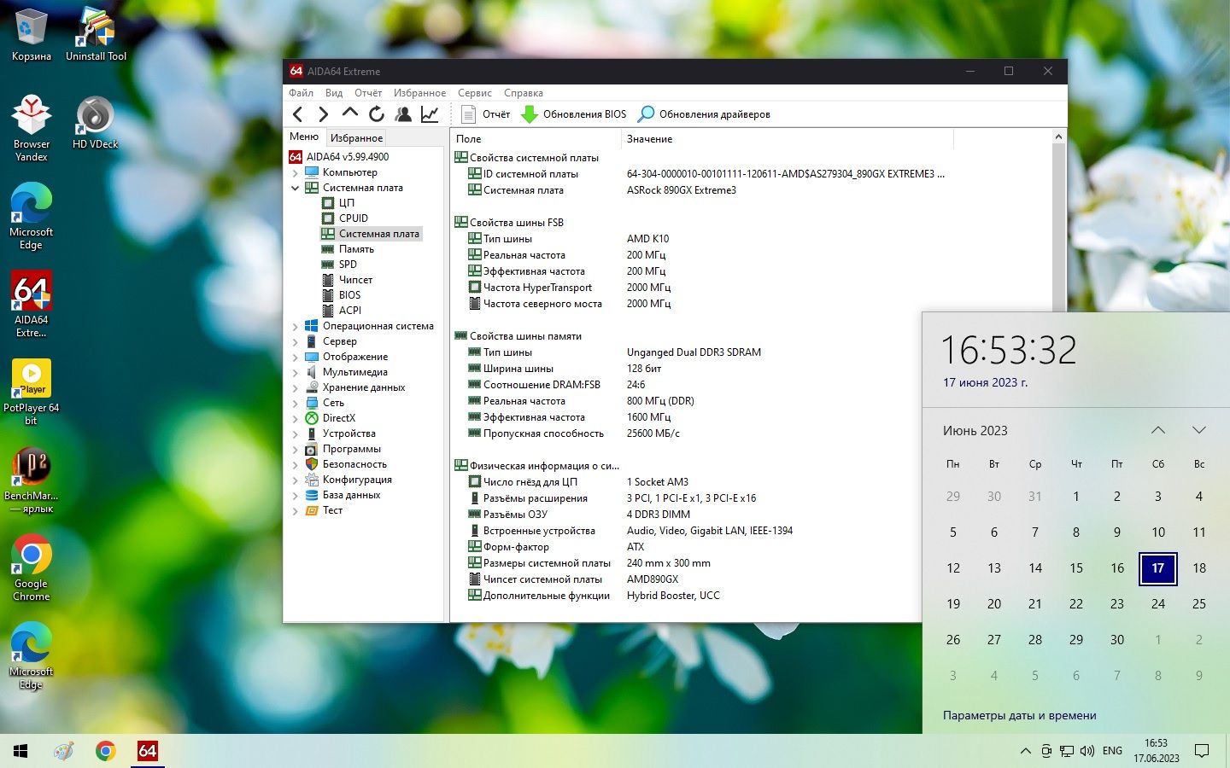Go up one level with Up arrow
Viewport: 1230px width, 768px height.
point(349,113)
